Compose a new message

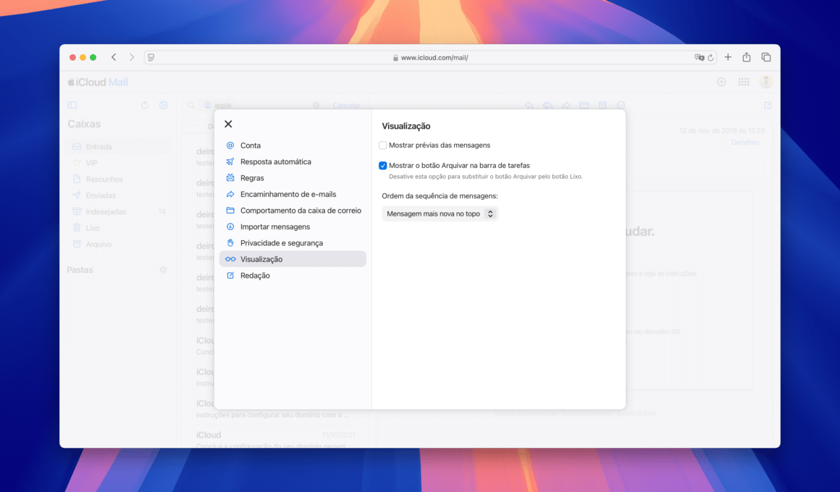tap(768, 106)
